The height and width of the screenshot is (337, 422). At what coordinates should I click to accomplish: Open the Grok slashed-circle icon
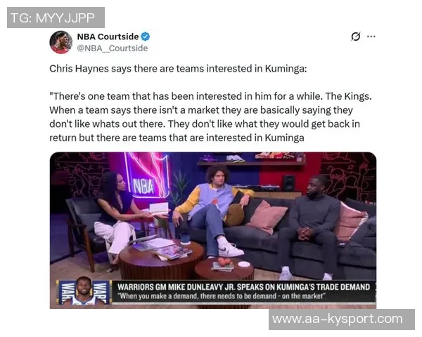[355, 37]
